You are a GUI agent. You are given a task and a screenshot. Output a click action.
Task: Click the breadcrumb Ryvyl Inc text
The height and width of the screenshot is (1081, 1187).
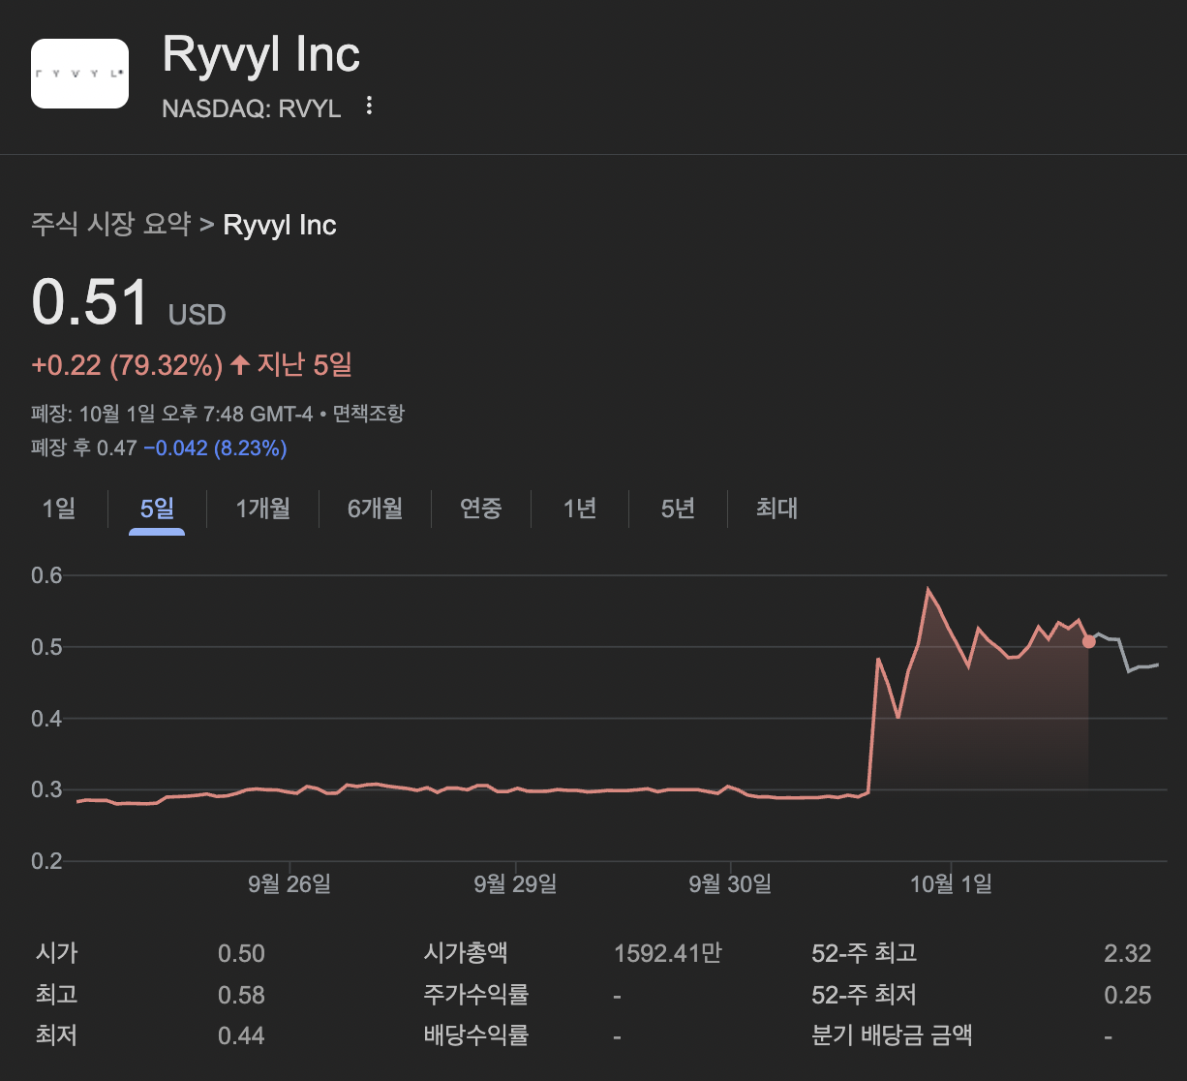(280, 225)
